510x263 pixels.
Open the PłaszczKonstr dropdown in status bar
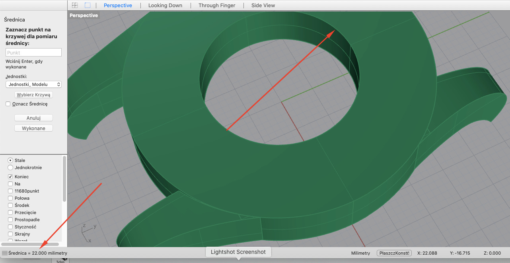(x=394, y=253)
